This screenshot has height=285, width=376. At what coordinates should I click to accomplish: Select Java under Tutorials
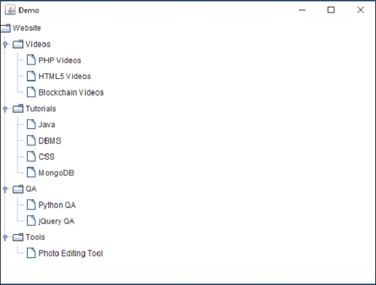[46, 125]
